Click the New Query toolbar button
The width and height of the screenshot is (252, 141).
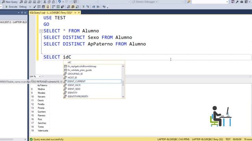(9, 2)
